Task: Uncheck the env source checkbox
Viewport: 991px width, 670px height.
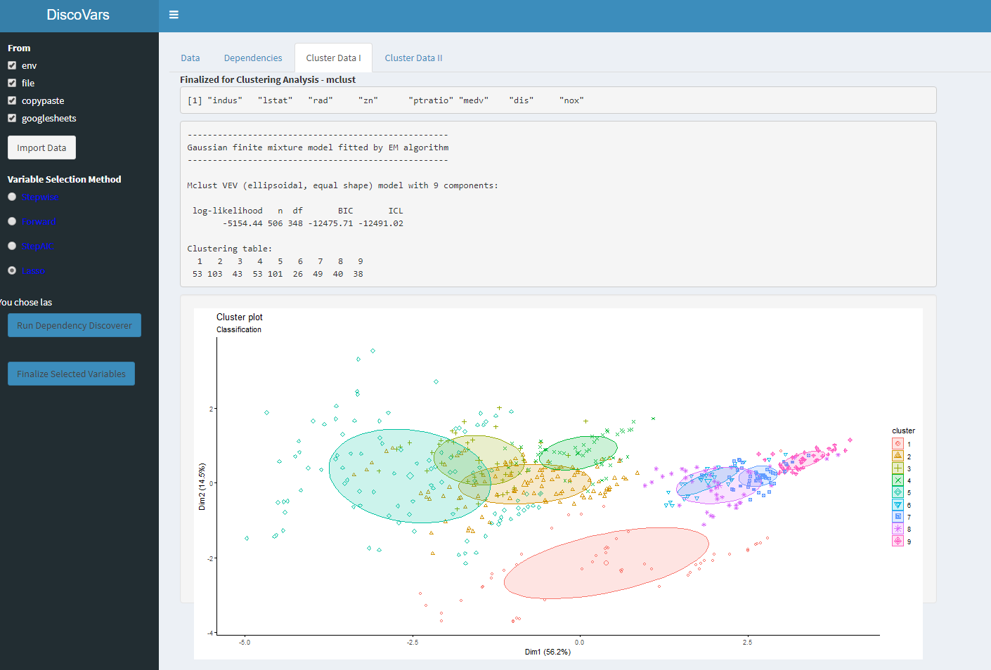Action: [x=12, y=65]
